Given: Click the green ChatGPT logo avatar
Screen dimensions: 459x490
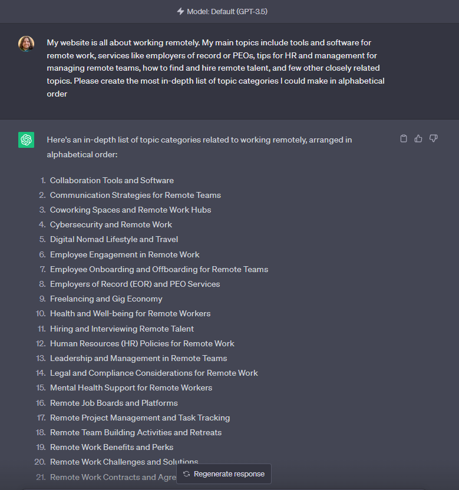Looking at the screenshot, I should pyautogui.click(x=26, y=140).
